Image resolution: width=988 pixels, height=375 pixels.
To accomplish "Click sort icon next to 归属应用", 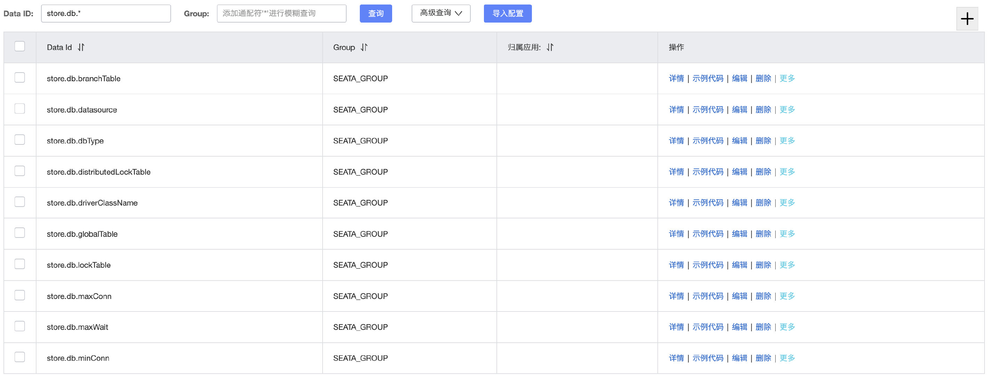I will coord(550,47).
